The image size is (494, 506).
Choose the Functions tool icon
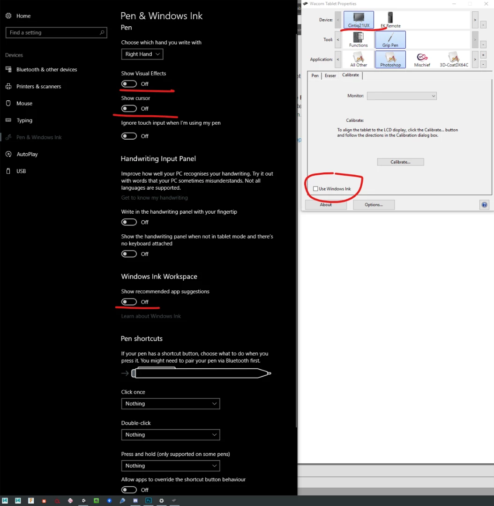[358, 40]
